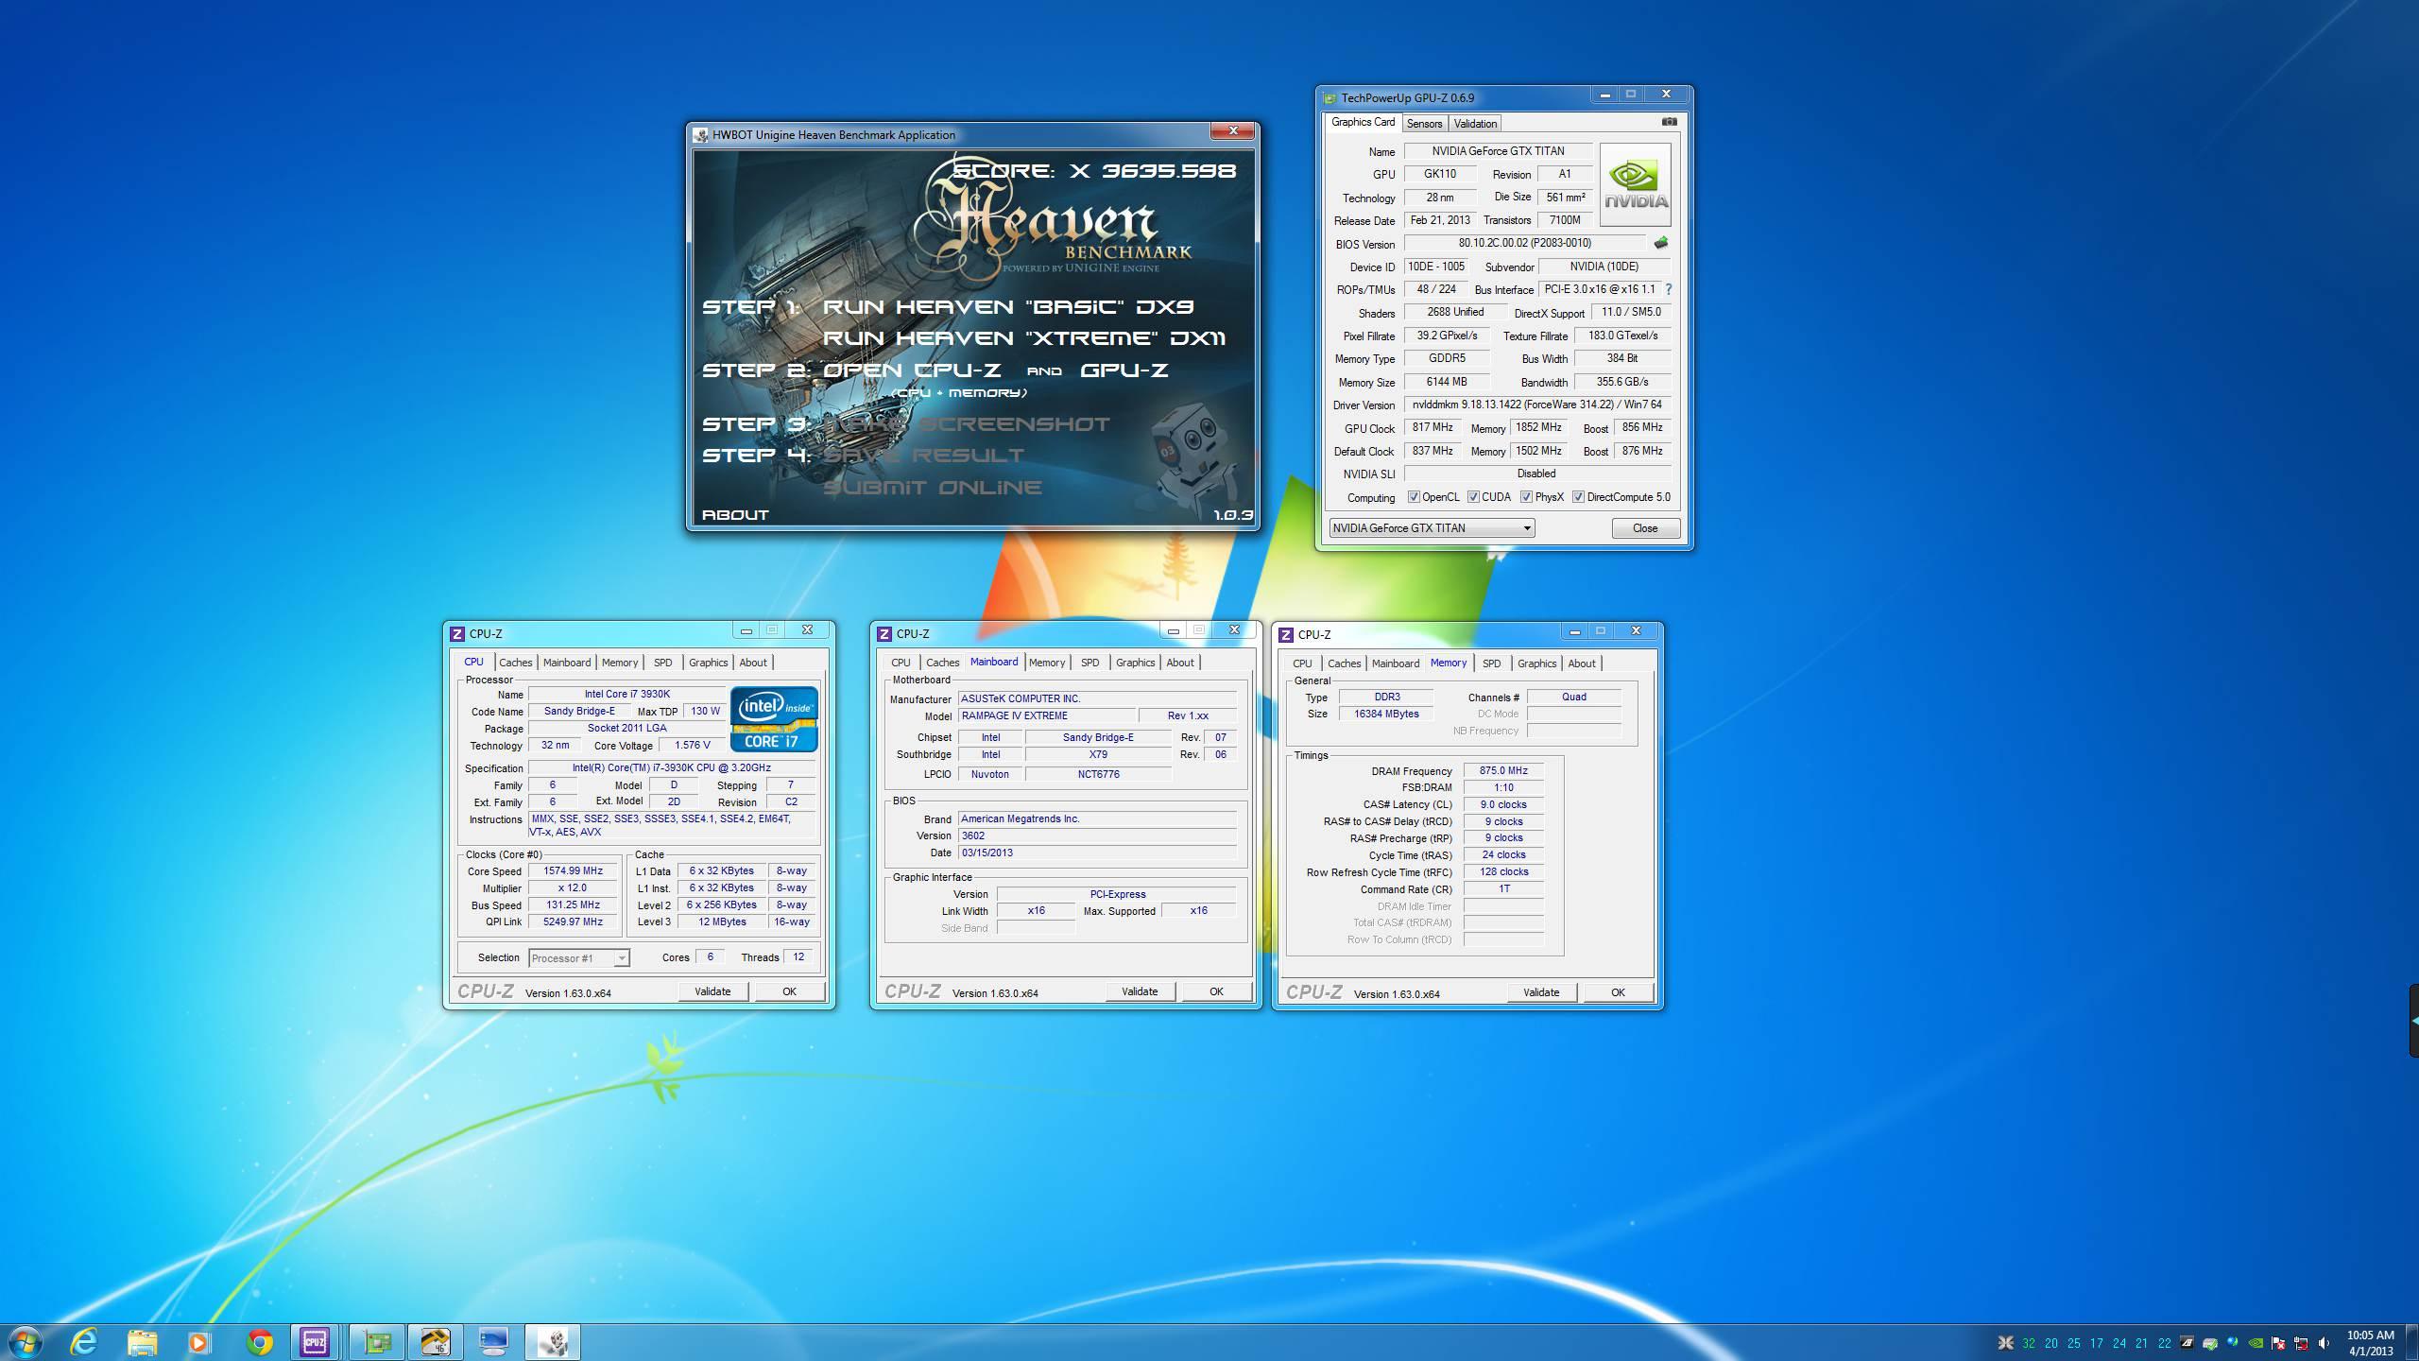Click About in the HWBOT Heaven window
This screenshot has height=1361, width=2419.
click(735, 515)
